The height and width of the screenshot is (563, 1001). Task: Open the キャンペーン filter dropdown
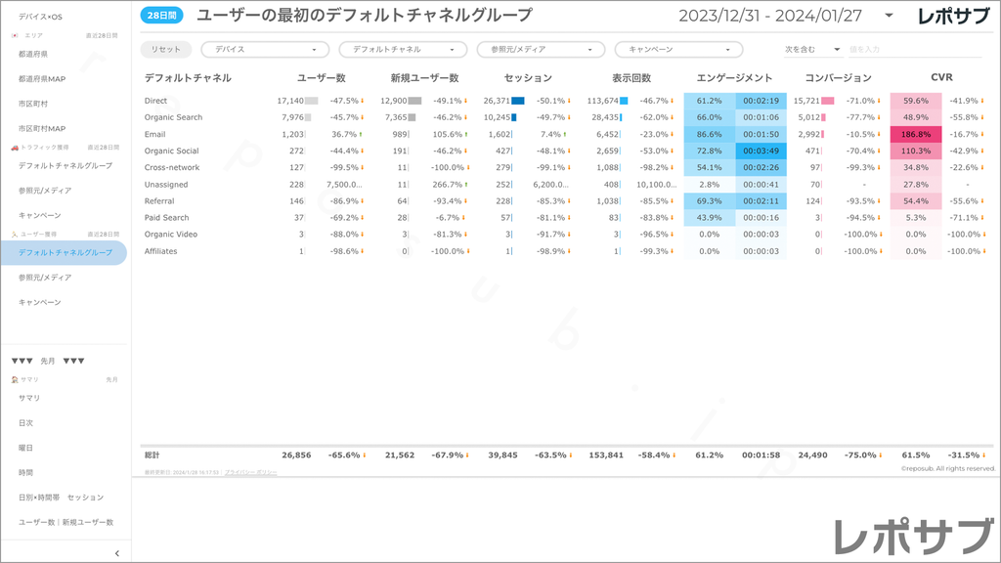tap(678, 49)
